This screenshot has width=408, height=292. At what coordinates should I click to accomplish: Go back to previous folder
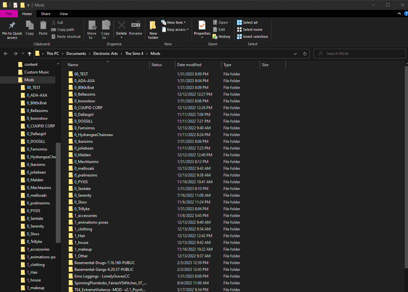[6, 54]
